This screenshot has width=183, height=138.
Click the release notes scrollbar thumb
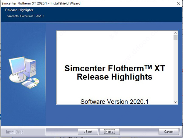(x=175, y=37)
